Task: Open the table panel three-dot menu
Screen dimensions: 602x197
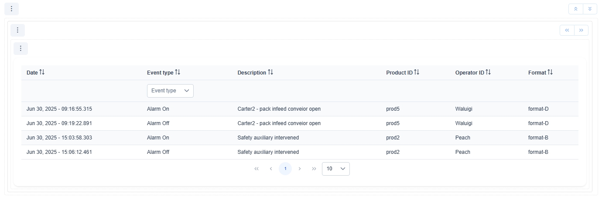Action: pos(21,48)
